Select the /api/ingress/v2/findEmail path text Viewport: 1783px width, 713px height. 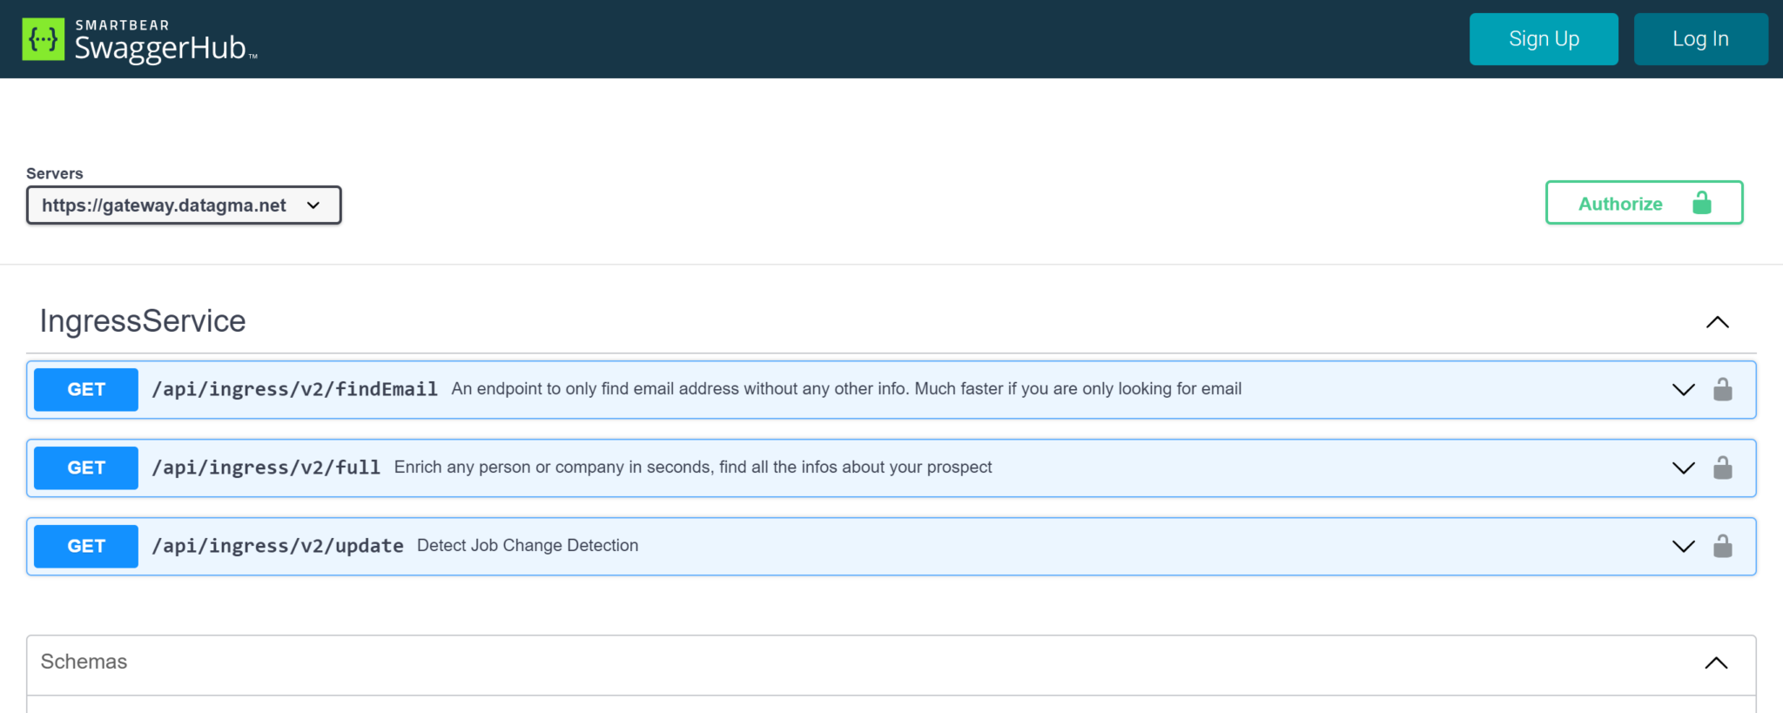pyautogui.click(x=294, y=389)
